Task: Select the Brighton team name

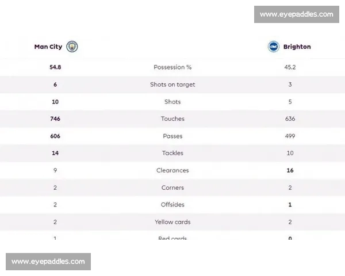Action: 297,47
